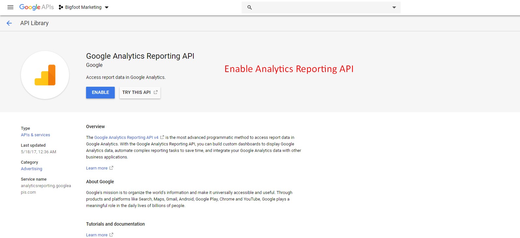
Task: Go back using the API Library arrow
Action: click(9, 23)
